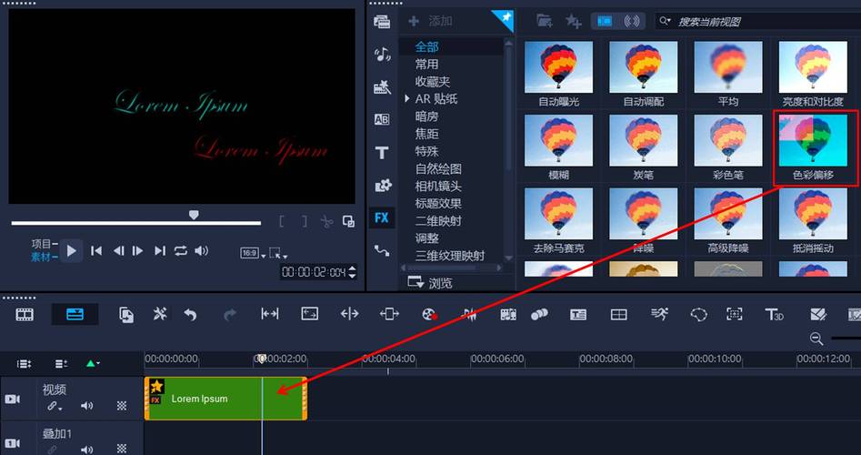Click the split clip scissors icon
Image resolution: width=861 pixels, height=455 pixels.
pos(326,221)
